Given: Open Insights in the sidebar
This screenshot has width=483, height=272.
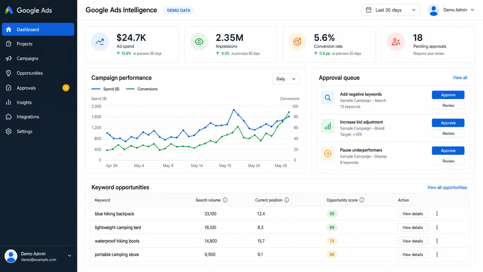Looking at the screenshot, I should 38,102.
